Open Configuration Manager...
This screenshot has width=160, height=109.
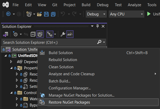click(x=98, y=88)
